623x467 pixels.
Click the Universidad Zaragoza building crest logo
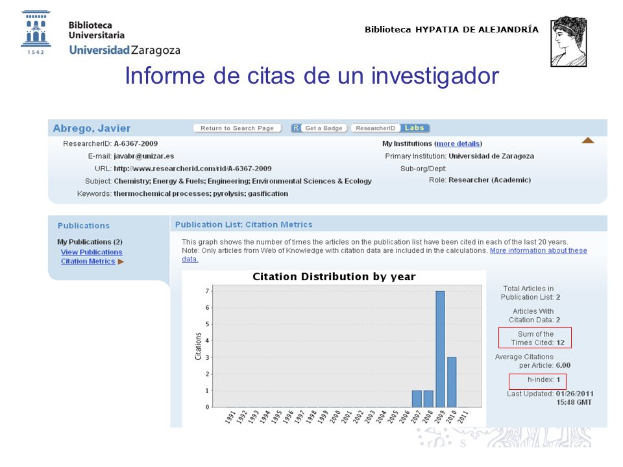36,32
